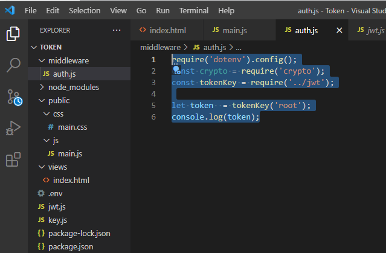Open index.html under views folder
Screen dimensions: 386x253
(x=79, y=180)
